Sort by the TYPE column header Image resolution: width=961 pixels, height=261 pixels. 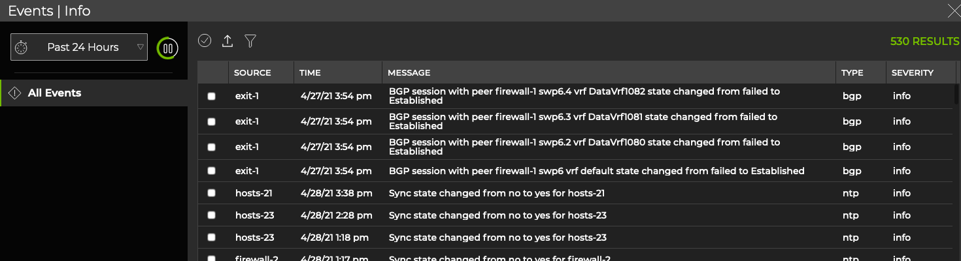[x=852, y=72]
